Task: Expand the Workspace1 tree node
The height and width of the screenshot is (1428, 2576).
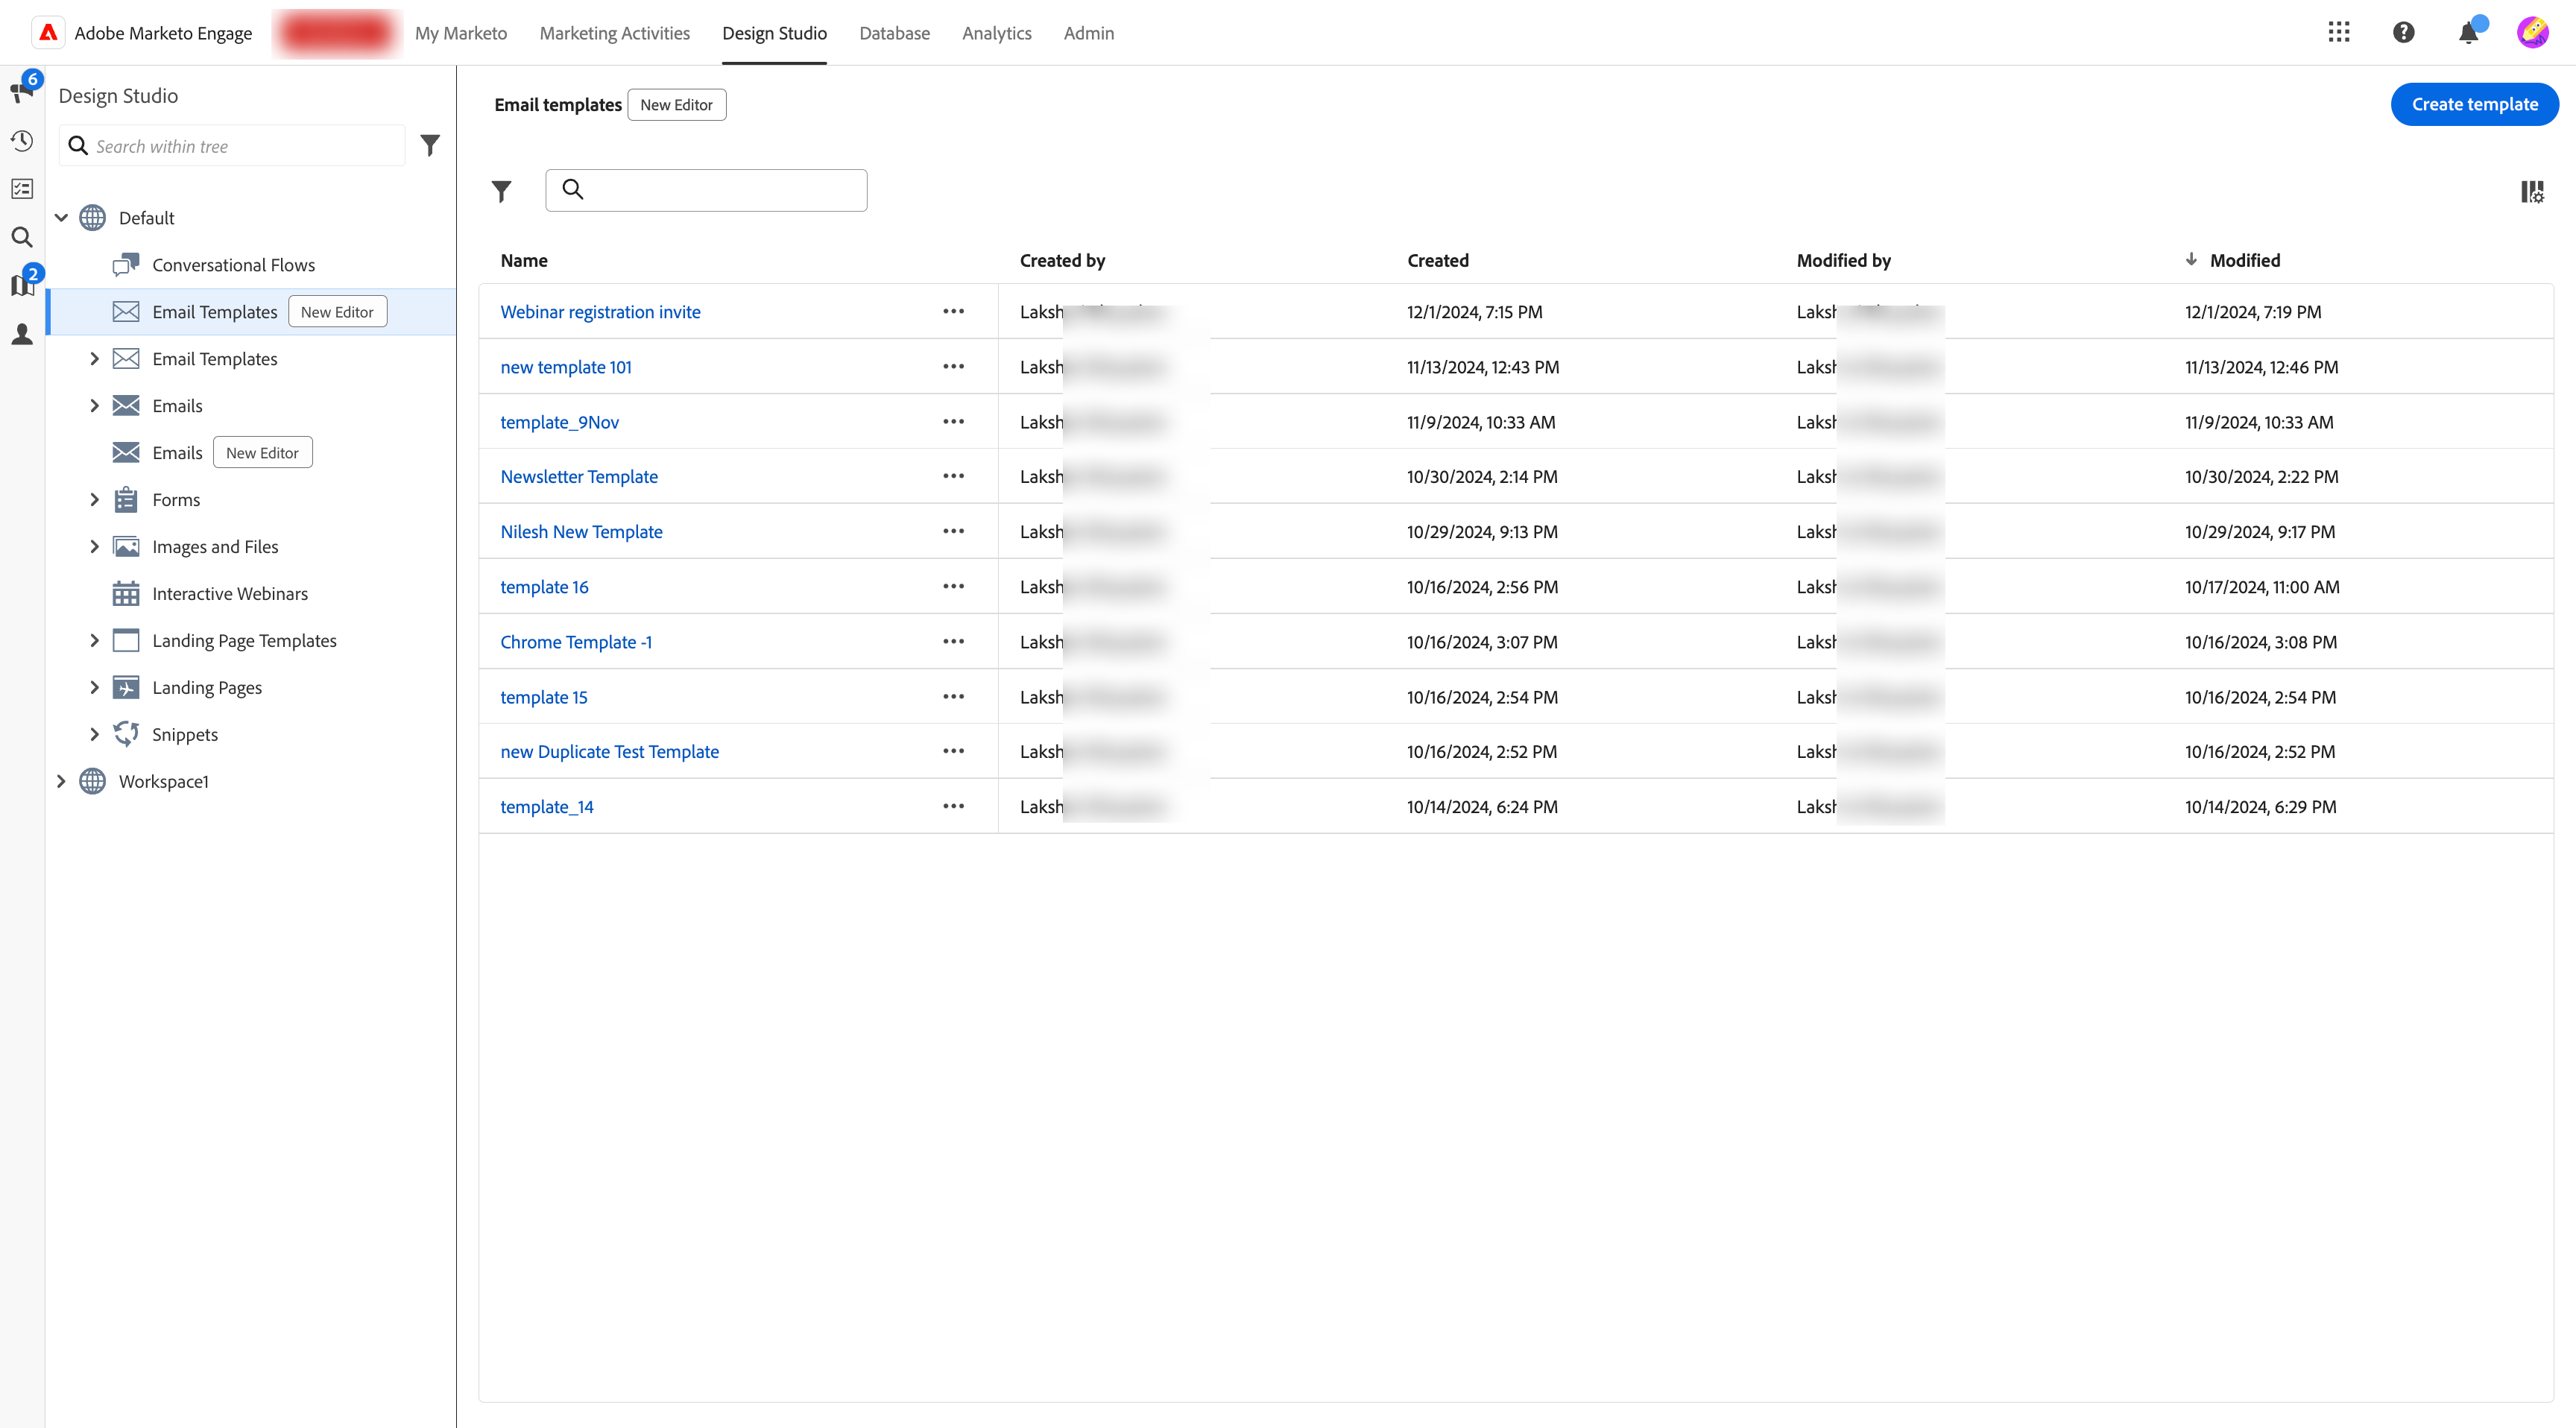Action: tap(61, 781)
